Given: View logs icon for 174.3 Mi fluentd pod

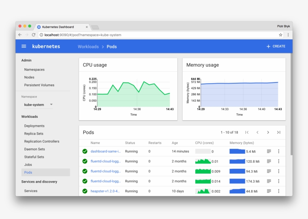Looking at the screenshot, I should click(x=269, y=181).
